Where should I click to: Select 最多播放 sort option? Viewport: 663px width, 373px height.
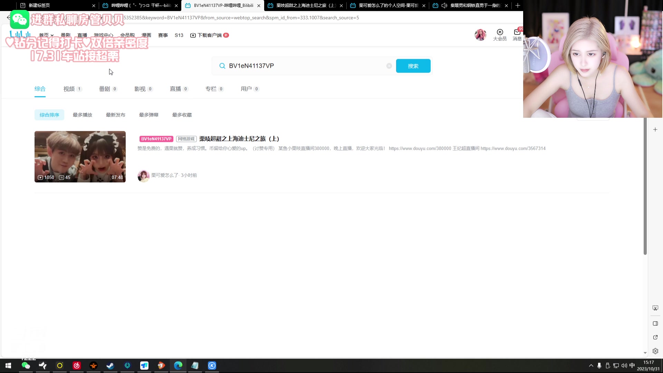click(x=83, y=115)
